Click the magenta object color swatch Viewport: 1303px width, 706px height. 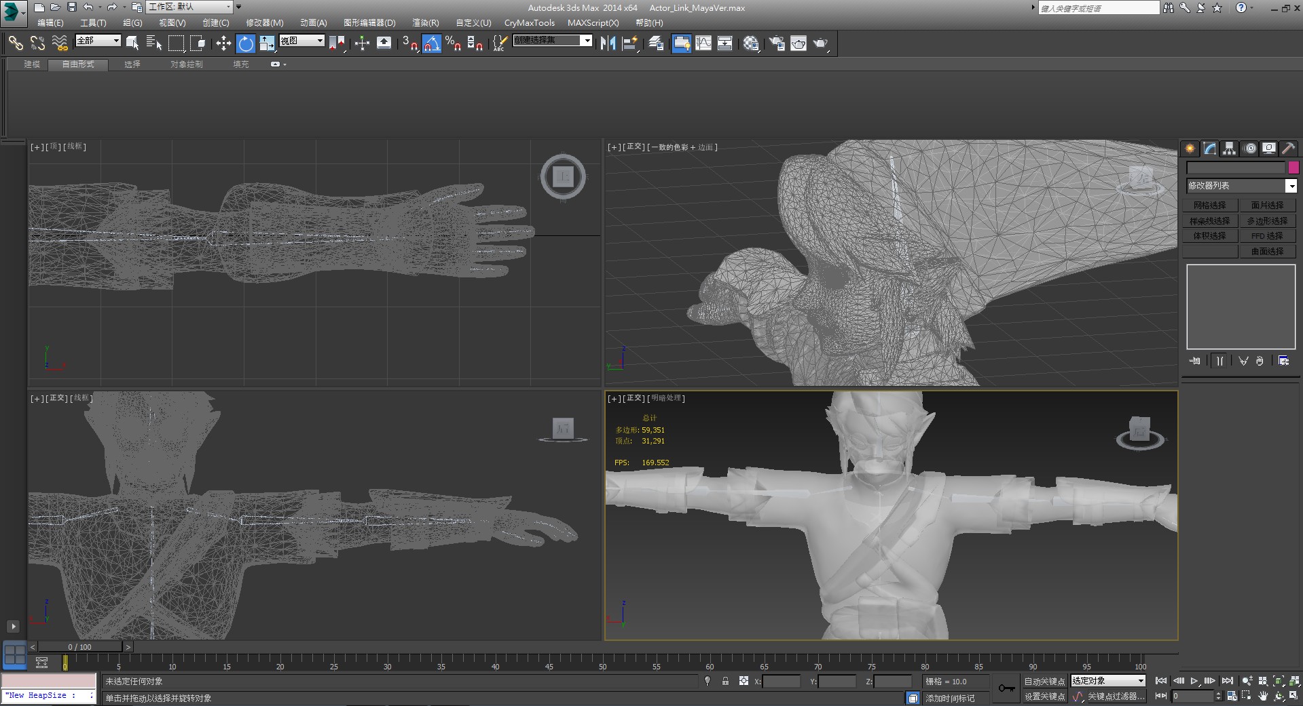coord(1293,168)
